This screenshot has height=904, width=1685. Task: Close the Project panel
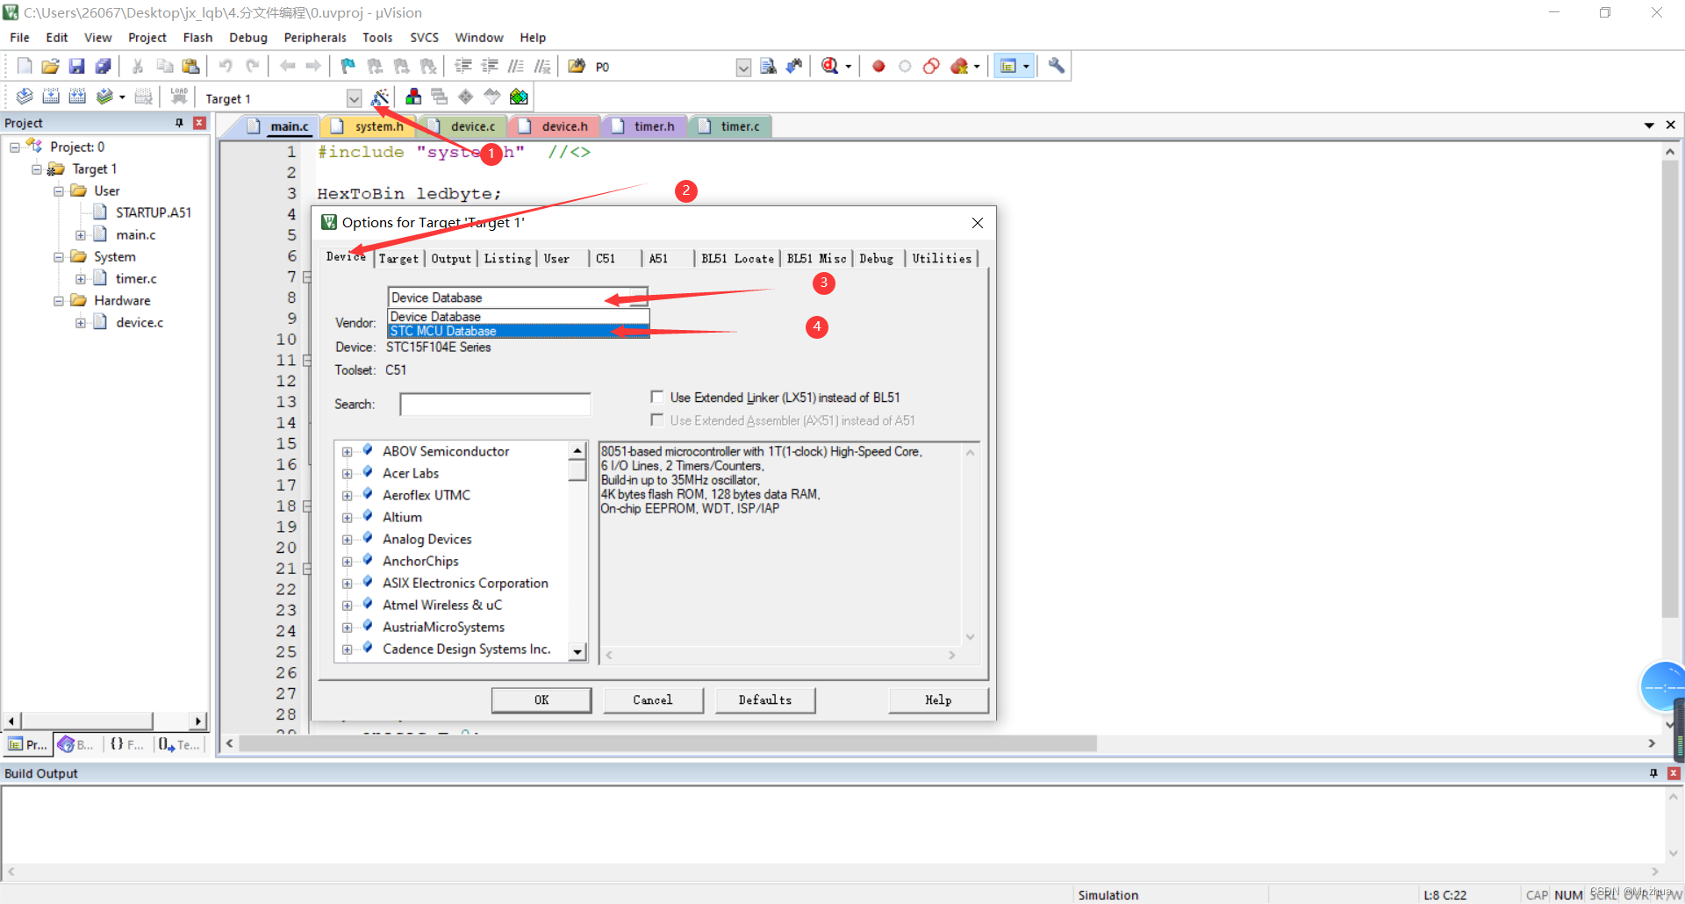click(x=199, y=123)
